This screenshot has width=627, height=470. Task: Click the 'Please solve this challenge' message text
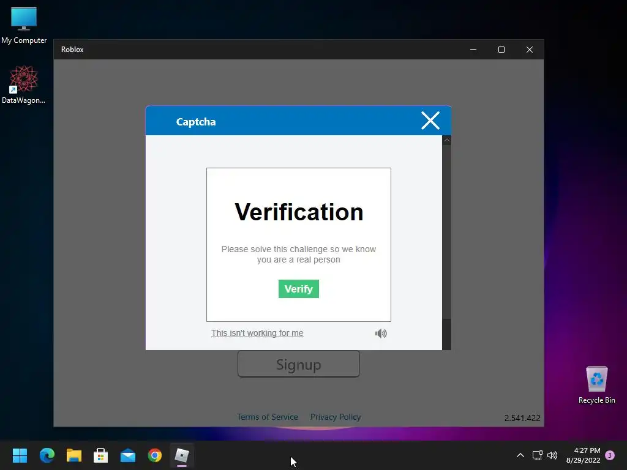point(299,254)
